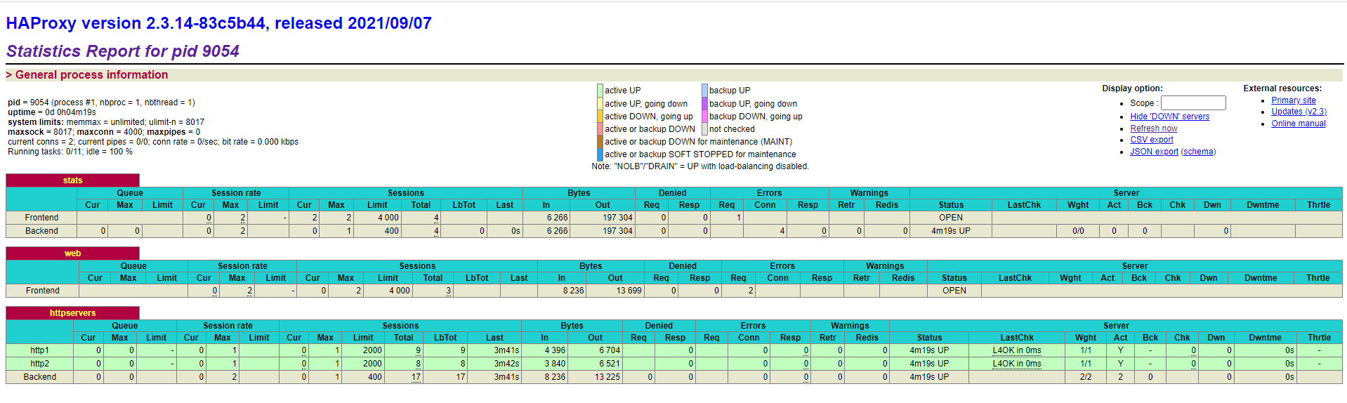Click the 'backup UP' legend swatch
Viewport: 1347px width, 403px height.
point(704,91)
